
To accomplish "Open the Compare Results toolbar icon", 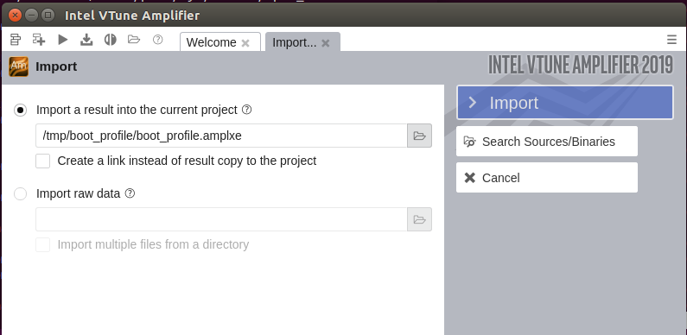I will 111,40.
